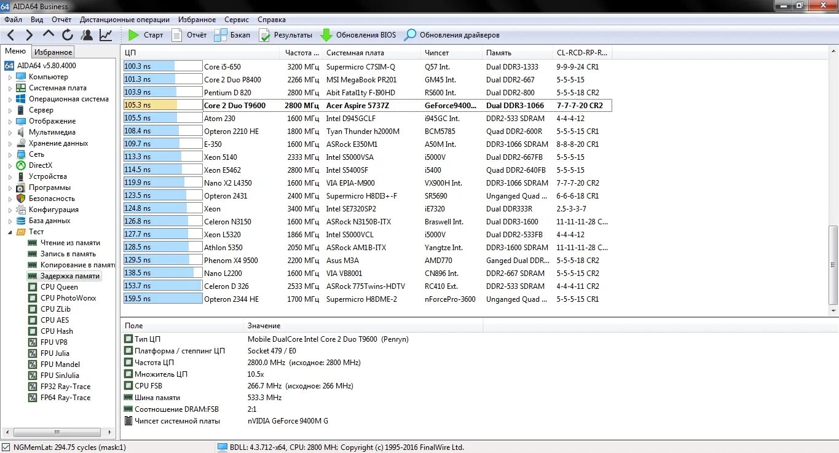Image resolution: width=839 pixels, height=453 pixels.
Task: Click Обновления BIOS toolbar button
Action: [x=358, y=35]
